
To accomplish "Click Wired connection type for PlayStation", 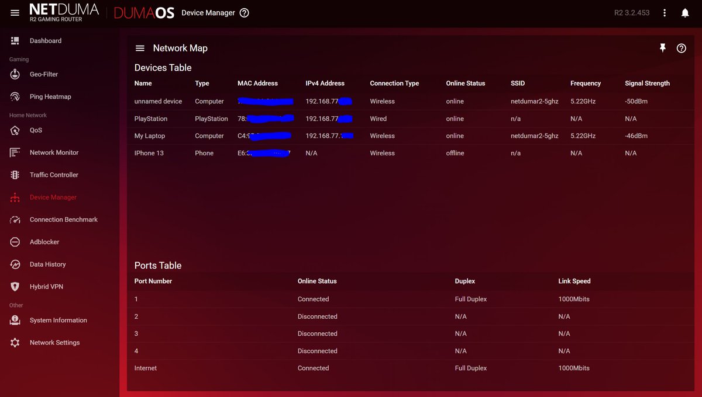I will pyautogui.click(x=378, y=119).
